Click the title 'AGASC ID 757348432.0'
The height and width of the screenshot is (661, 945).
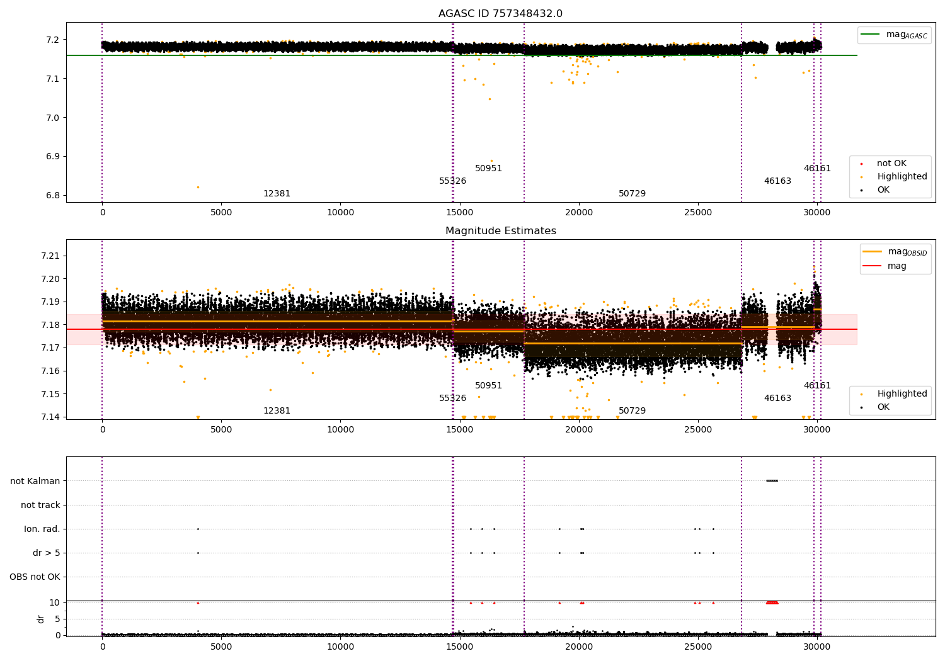(x=500, y=14)
